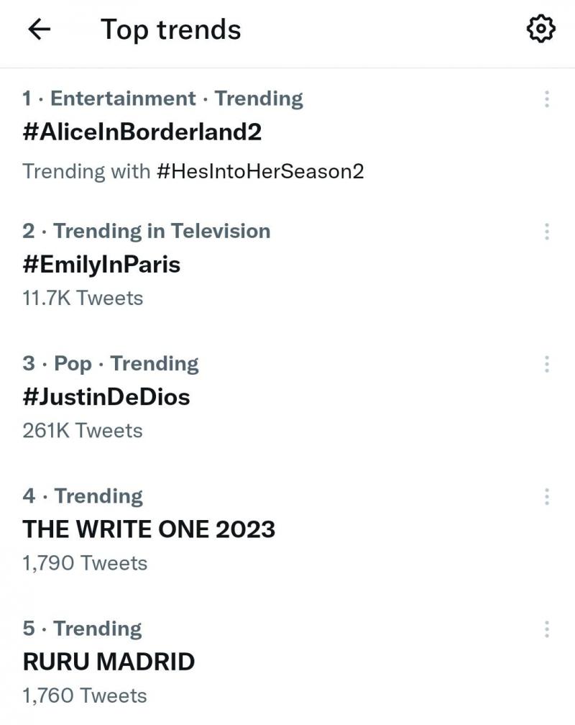Open trends settings gear icon
575x725 pixels.
(x=540, y=29)
